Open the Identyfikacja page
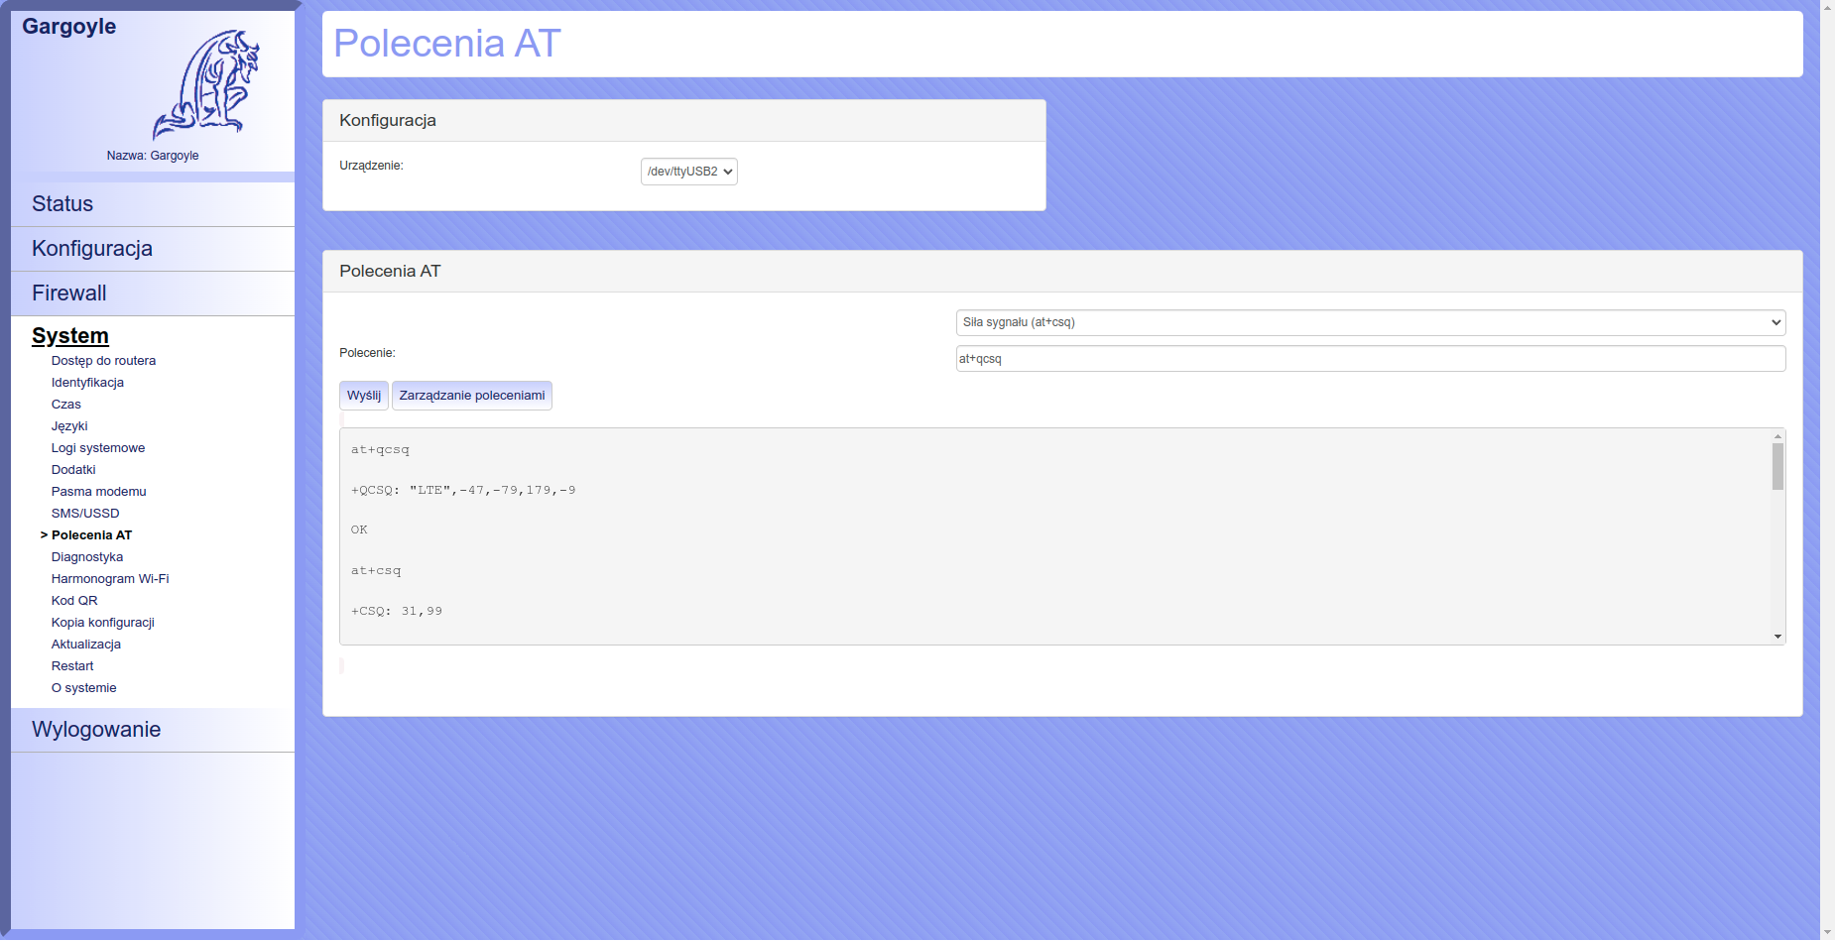The width and height of the screenshot is (1836, 941). (87, 383)
